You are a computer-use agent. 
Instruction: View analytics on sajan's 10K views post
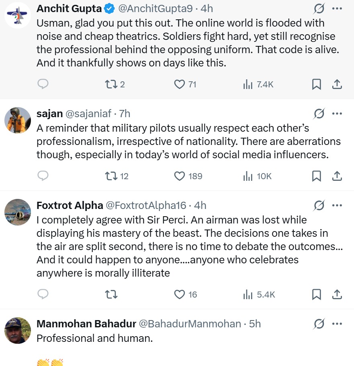point(248,176)
